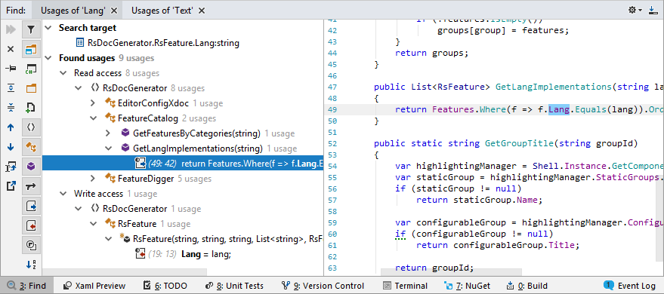Toggle group by usage kind arrow icon

pyautogui.click(x=31, y=186)
